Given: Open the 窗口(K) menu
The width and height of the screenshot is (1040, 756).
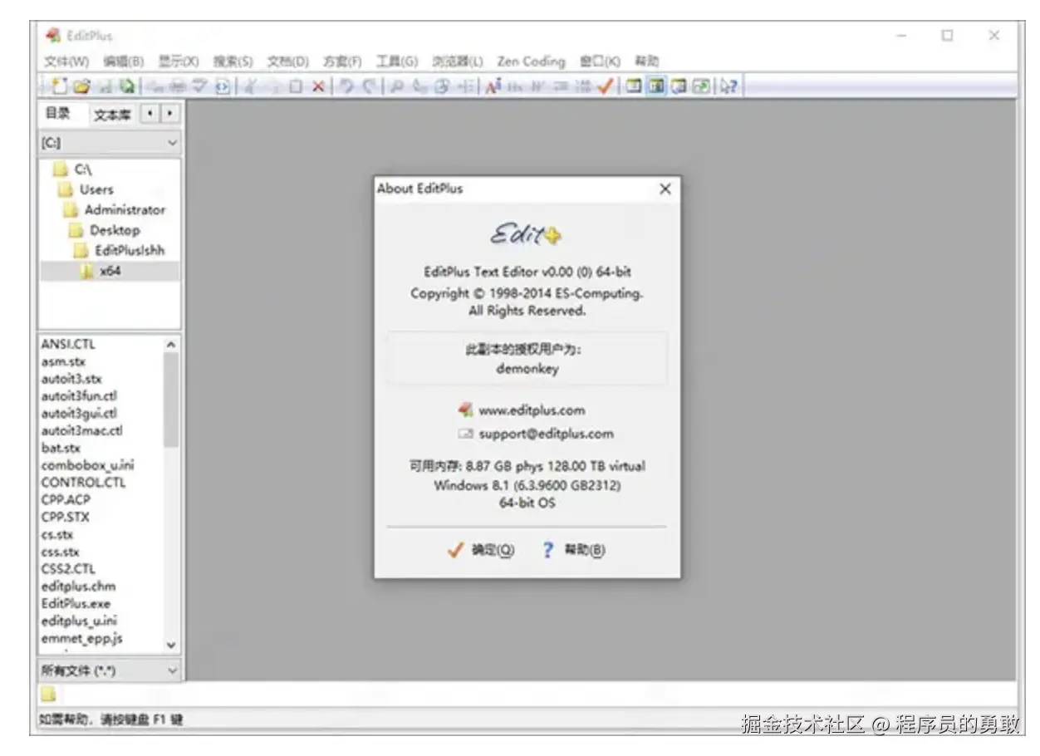Looking at the screenshot, I should pos(600,61).
